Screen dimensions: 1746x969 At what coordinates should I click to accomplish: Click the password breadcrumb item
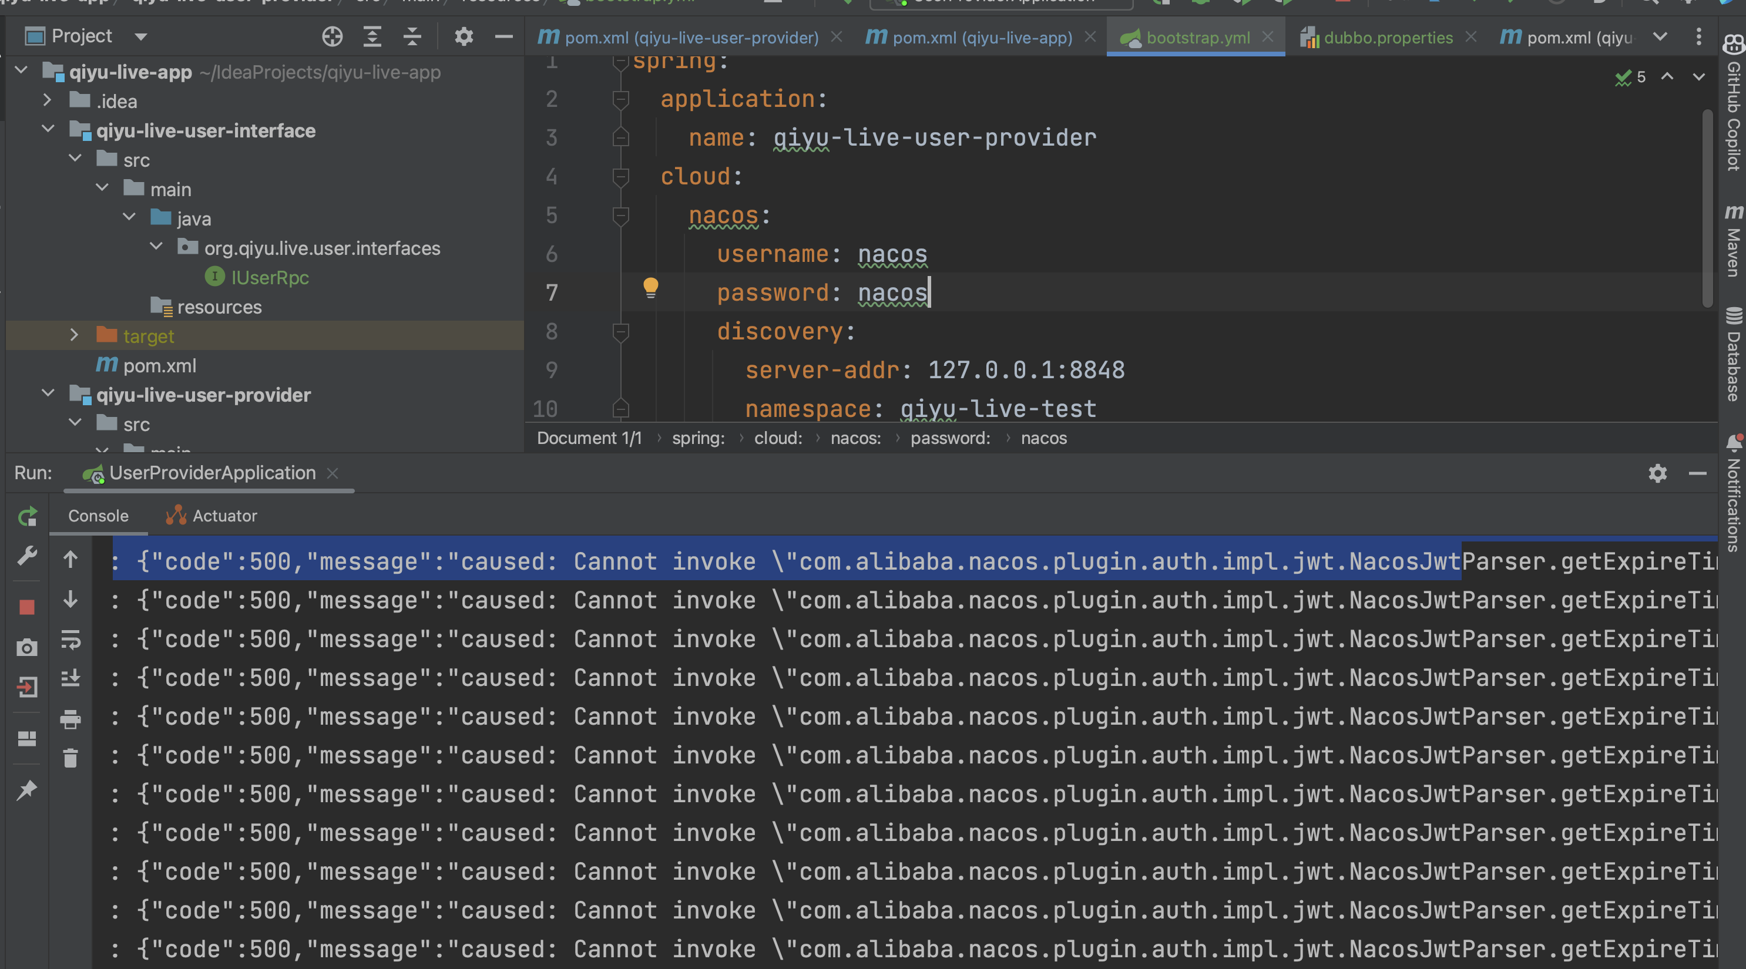tap(949, 439)
